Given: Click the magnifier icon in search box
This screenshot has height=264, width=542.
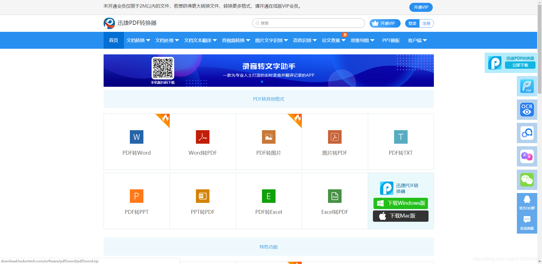Looking at the screenshot, I should [x=257, y=23].
